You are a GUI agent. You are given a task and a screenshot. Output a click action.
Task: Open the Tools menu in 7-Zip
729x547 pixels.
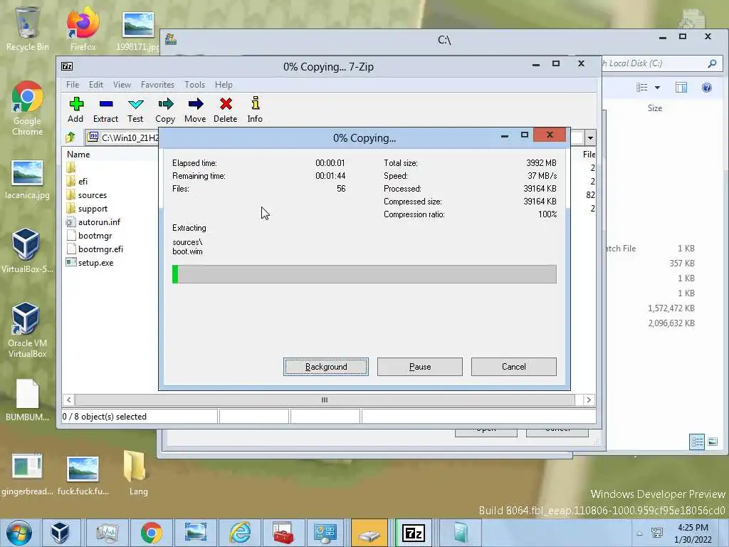coord(195,85)
